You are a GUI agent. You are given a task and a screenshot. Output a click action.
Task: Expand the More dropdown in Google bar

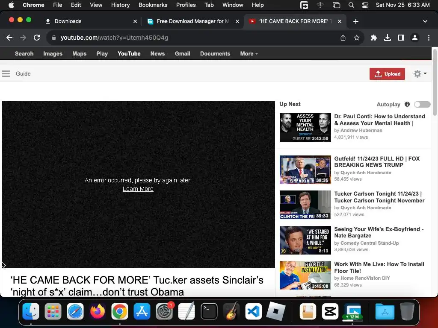[249, 53]
